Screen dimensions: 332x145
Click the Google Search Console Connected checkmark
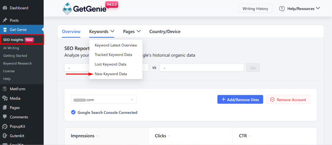[x=73, y=112]
